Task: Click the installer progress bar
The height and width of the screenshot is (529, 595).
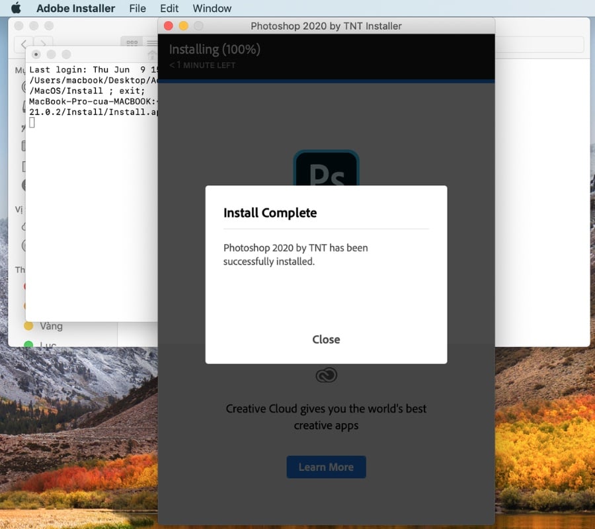Action: click(x=326, y=81)
